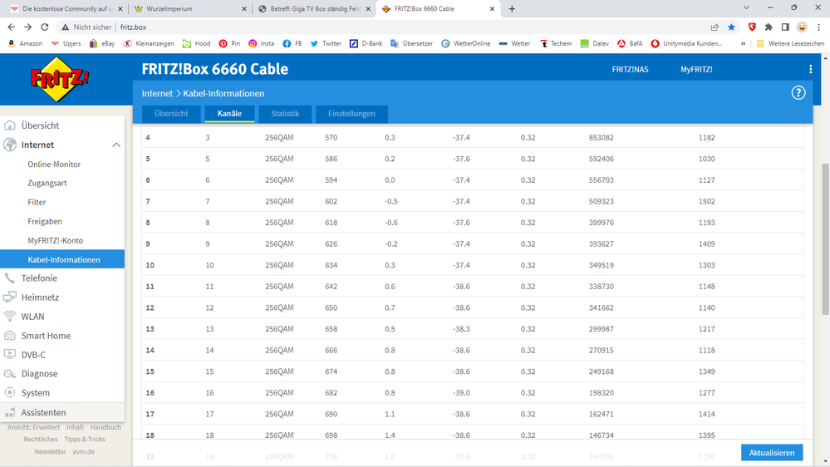Click the Aktualisieren button

coord(772,453)
